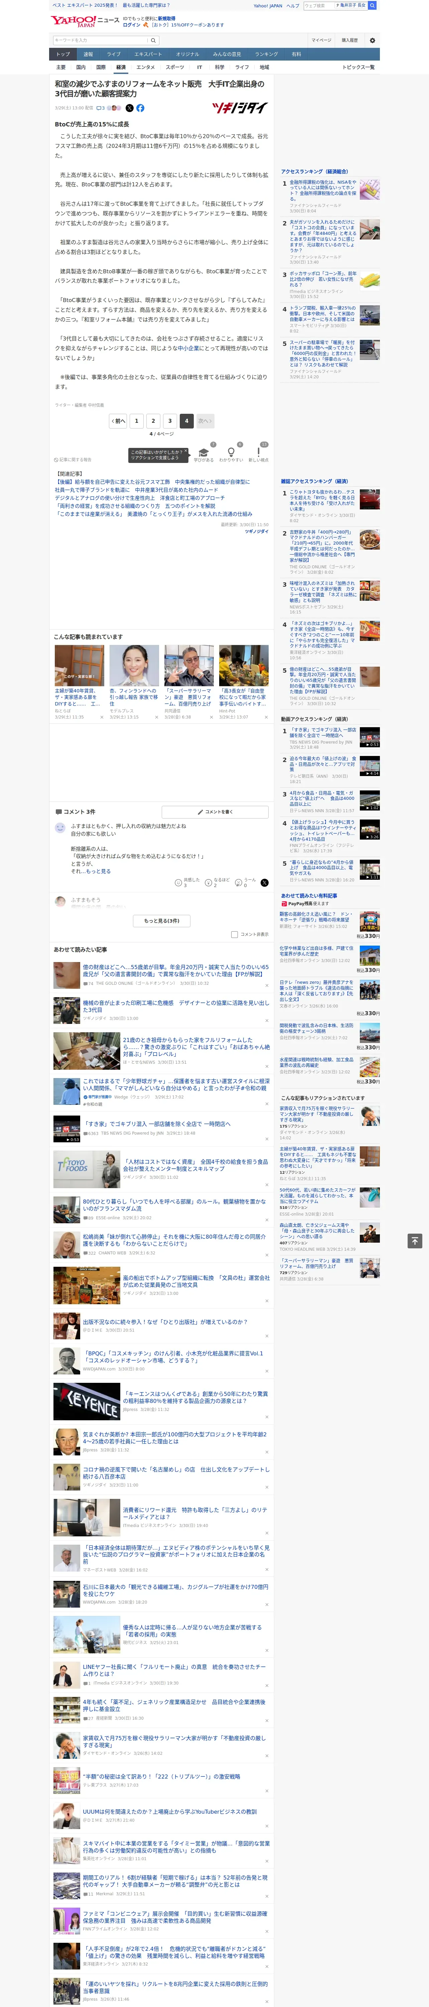The image size is (429, 2007).
Task: Click the コメントを書く button
Action: click(215, 812)
